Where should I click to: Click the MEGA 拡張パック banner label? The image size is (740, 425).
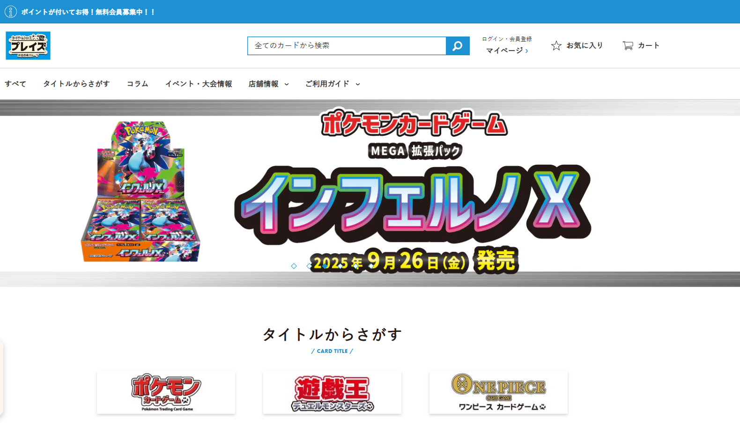pyautogui.click(x=415, y=151)
